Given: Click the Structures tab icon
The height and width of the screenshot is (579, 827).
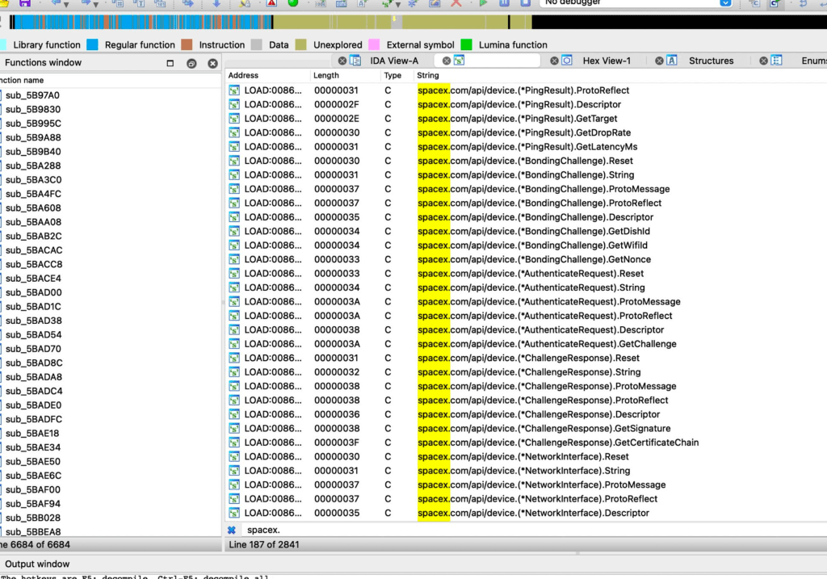Looking at the screenshot, I should tap(672, 61).
